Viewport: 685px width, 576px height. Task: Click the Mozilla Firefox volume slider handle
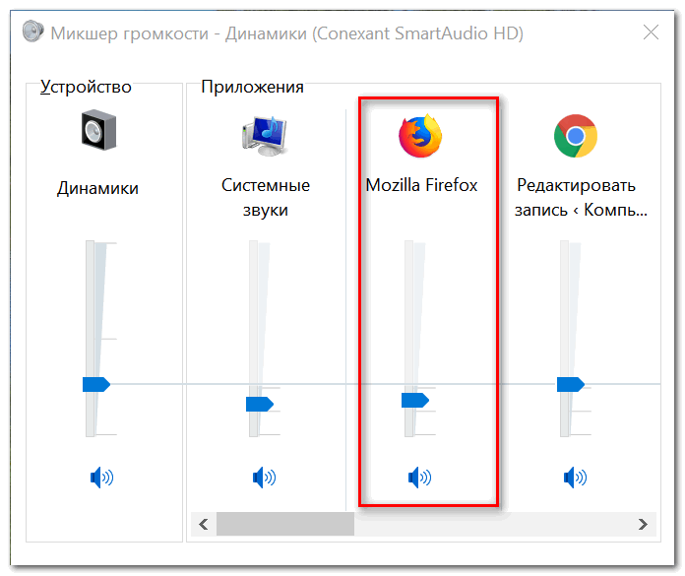pyautogui.click(x=415, y=400)
